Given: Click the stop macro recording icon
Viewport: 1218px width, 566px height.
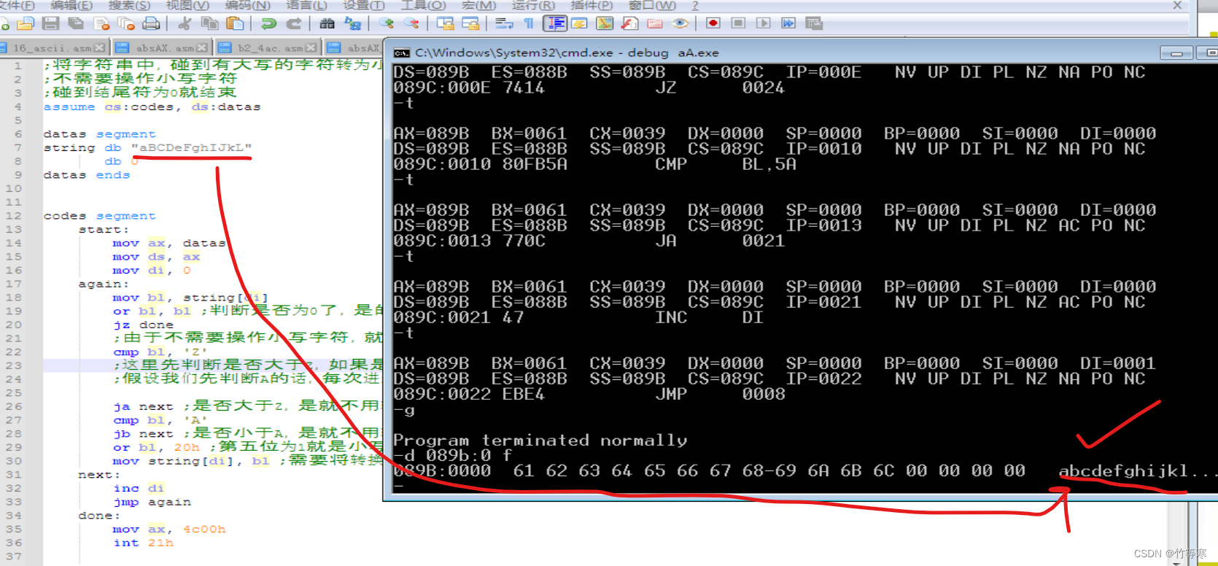Looking at the screenshot, I should click(x=738, y=24).
